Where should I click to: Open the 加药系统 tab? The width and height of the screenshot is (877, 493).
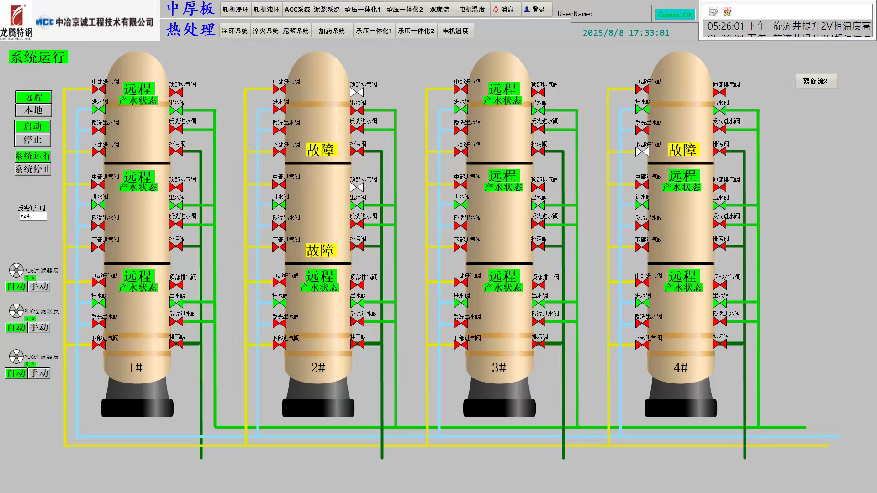pyautogui.click(x=332, y=31)
